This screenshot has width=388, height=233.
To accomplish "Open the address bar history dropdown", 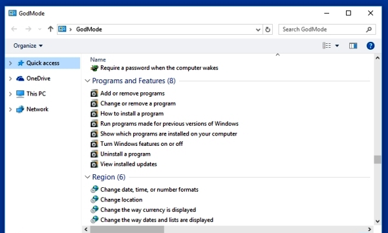I will coord(258,30).
